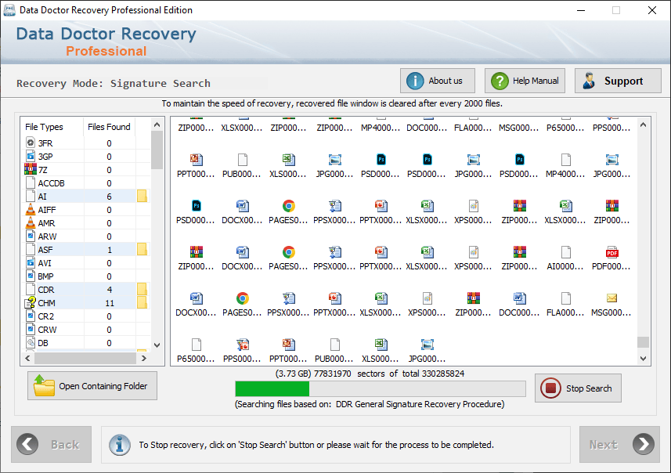Click the recovered files pane scrollbar thumb
Screen dimensions: 671x473
pos(643,342)
